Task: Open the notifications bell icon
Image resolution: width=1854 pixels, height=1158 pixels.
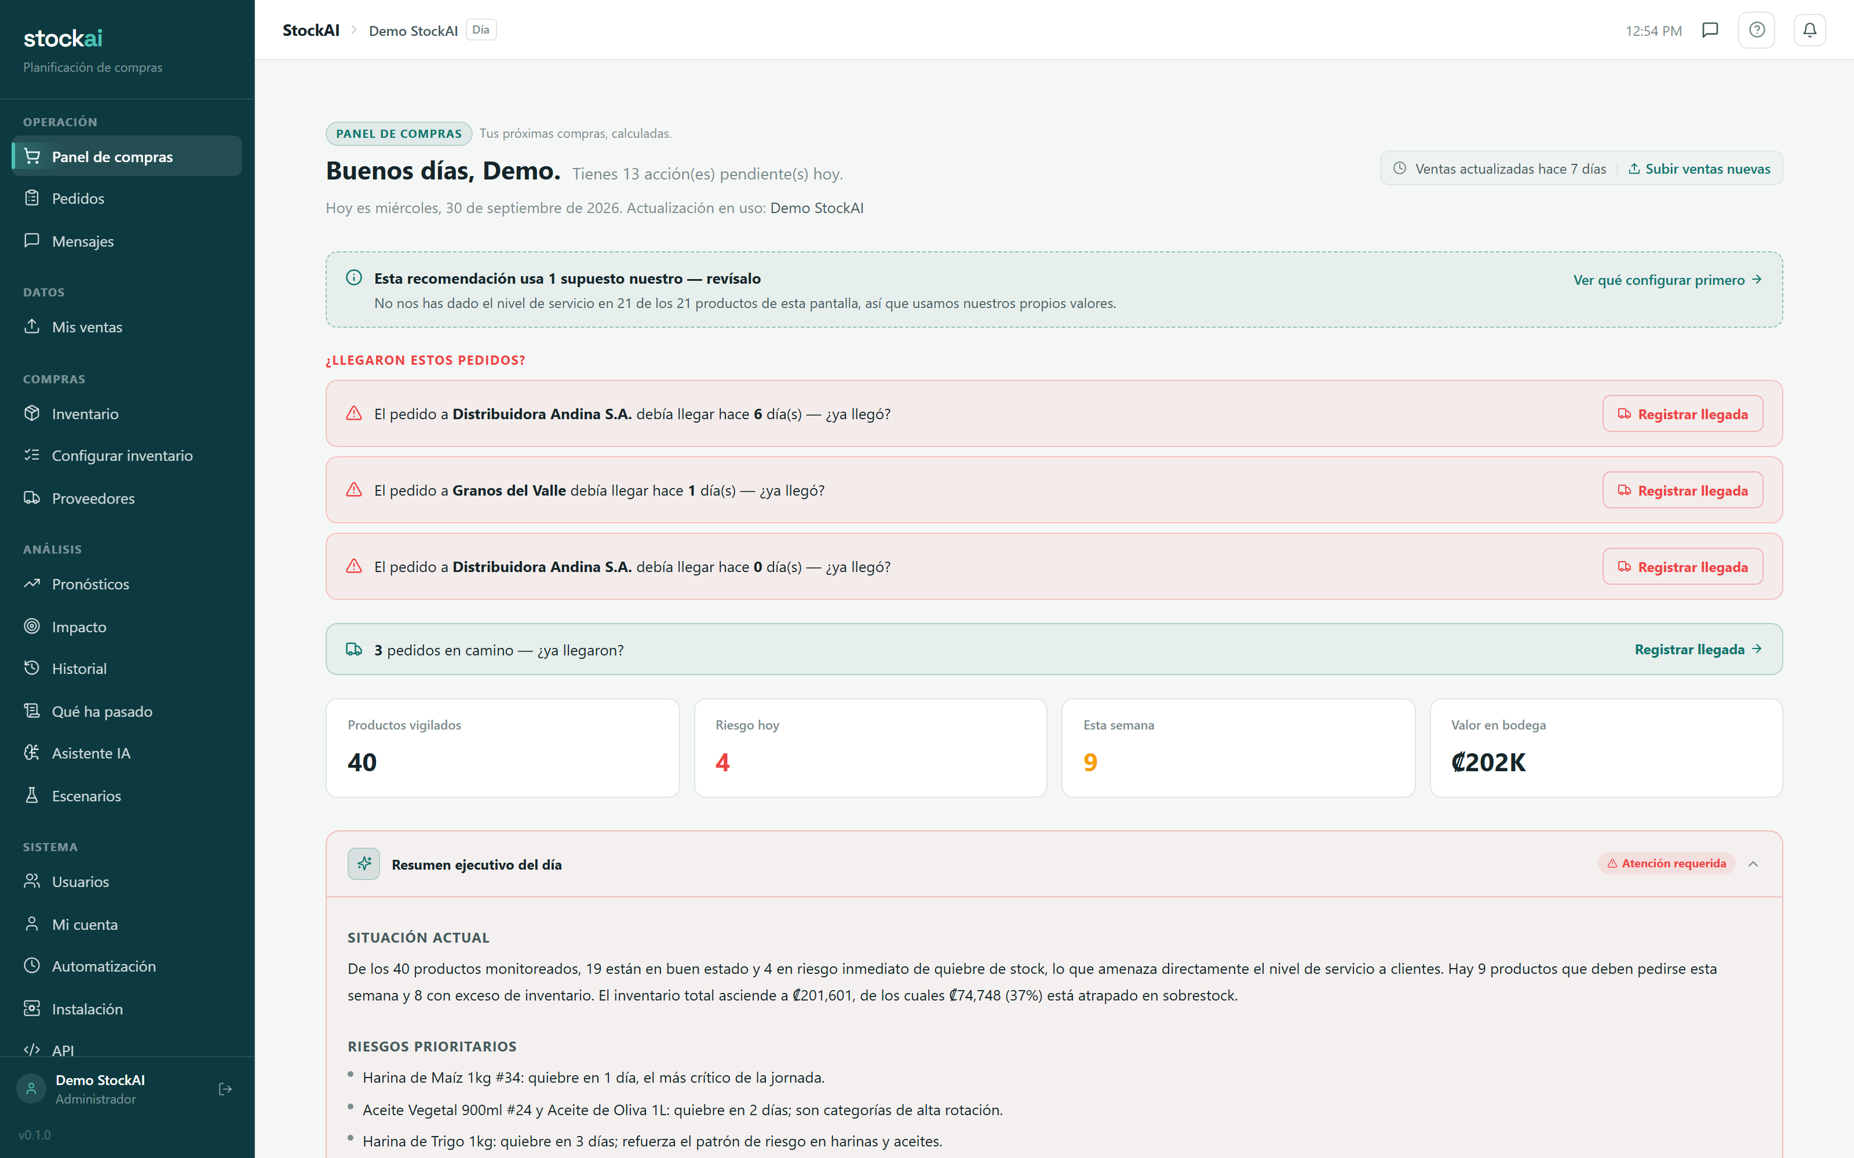Action: click(x=1809, y=30)
